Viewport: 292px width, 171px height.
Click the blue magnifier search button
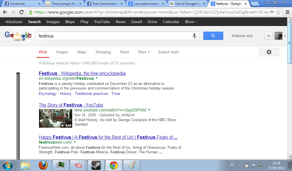(213, 36)
